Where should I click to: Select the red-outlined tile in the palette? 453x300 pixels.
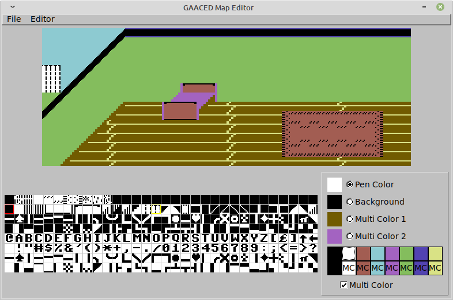coord(9,209)
